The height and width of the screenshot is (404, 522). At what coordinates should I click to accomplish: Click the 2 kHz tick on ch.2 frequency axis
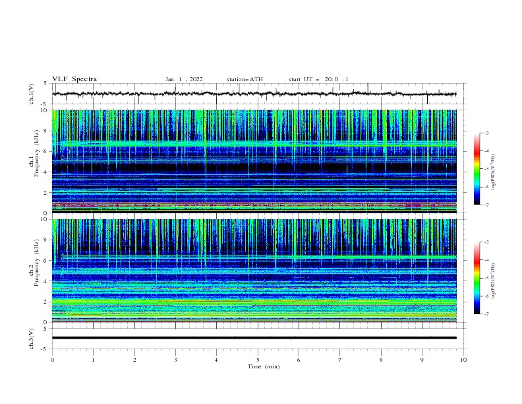[x=46, y=302]
